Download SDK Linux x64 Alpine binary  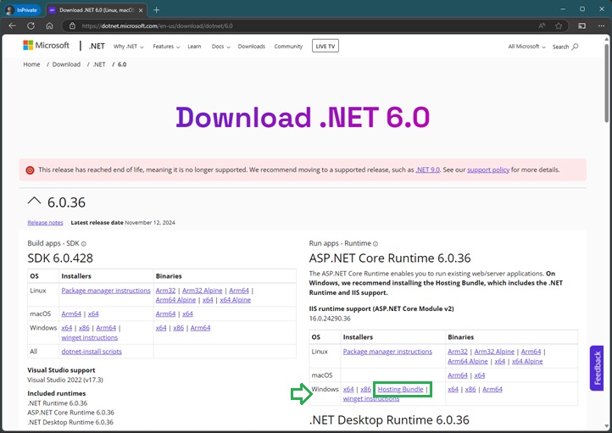pyautogui.click(x=236, y=300)
